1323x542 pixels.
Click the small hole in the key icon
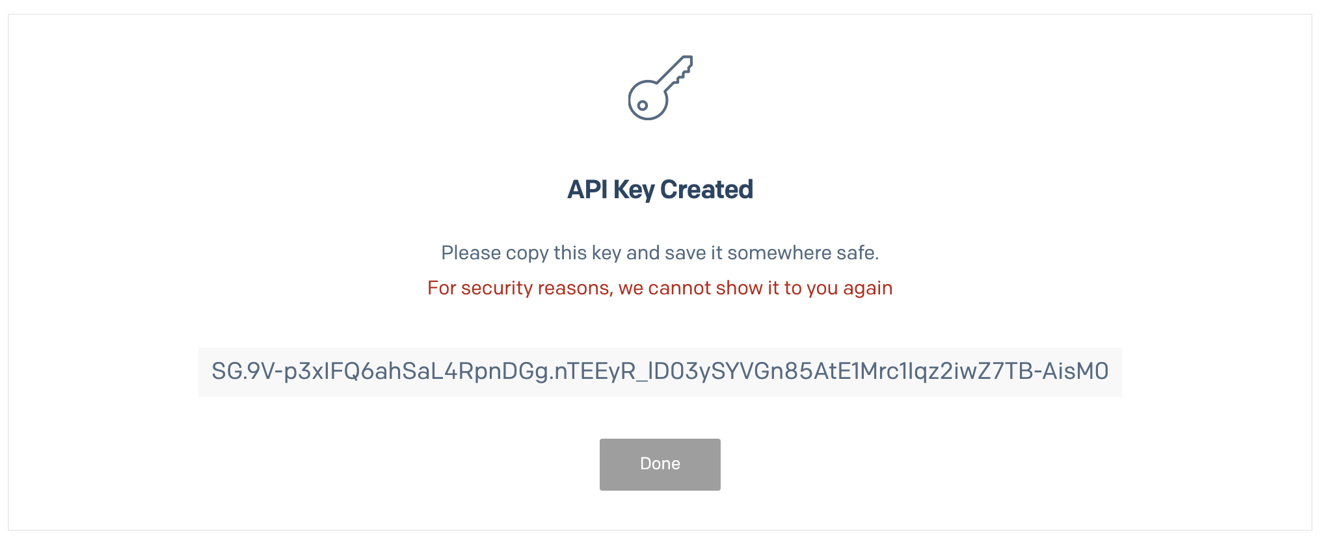(643, 105)
